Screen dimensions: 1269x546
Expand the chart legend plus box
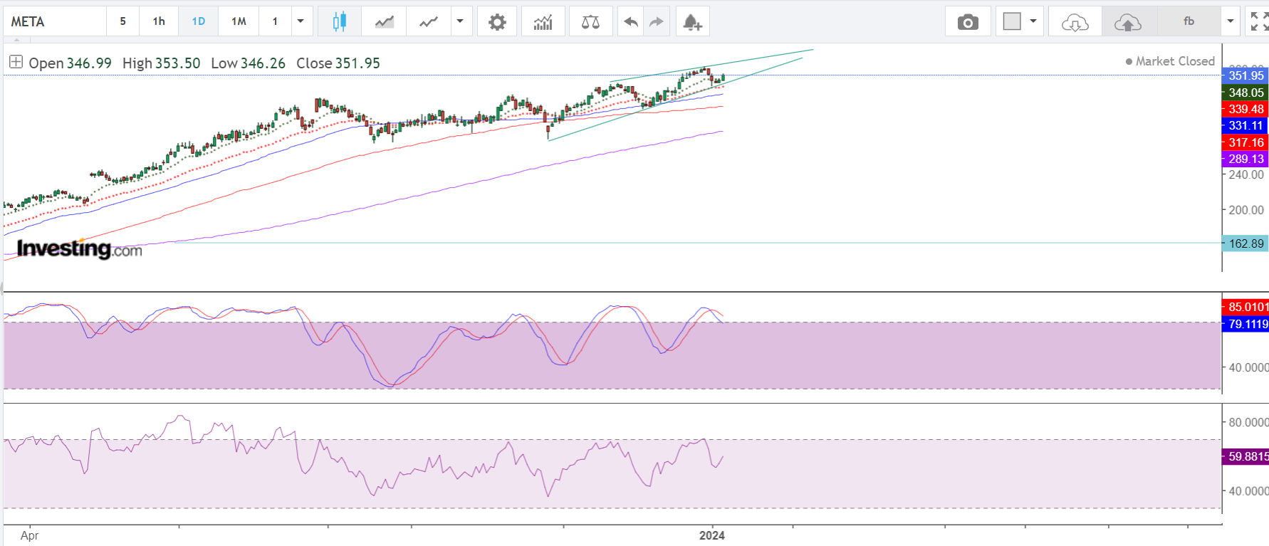(16, 62)
